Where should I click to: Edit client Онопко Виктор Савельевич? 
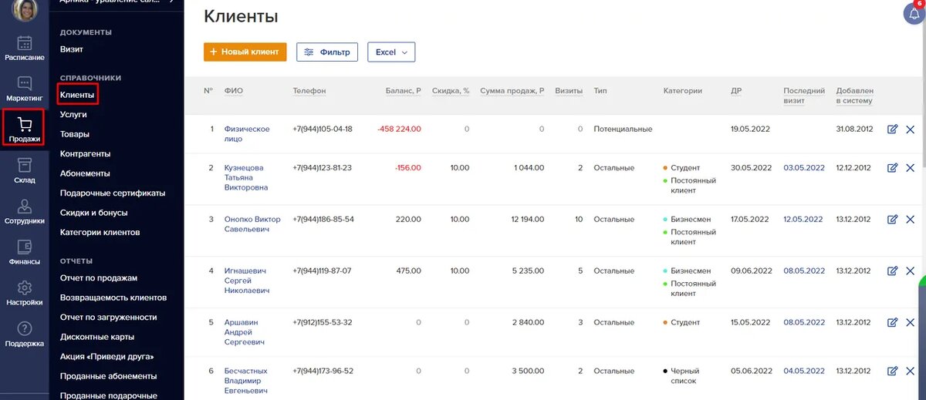click(x=893, y=220)
